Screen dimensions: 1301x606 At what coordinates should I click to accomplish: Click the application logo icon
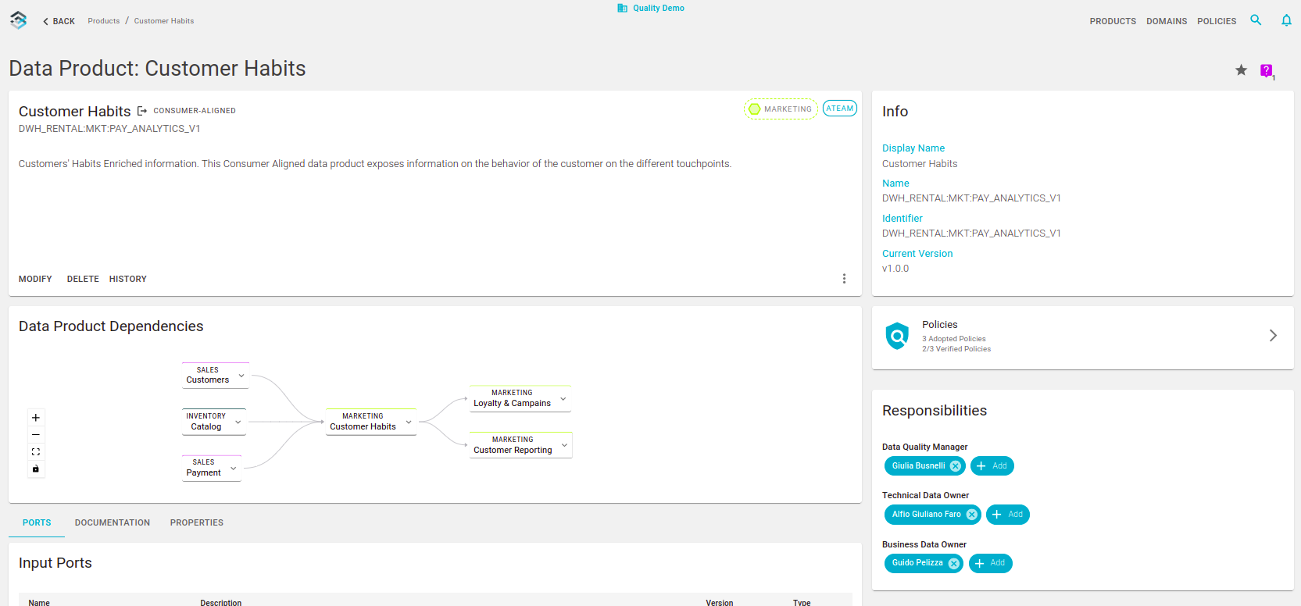tap(19, 20)
